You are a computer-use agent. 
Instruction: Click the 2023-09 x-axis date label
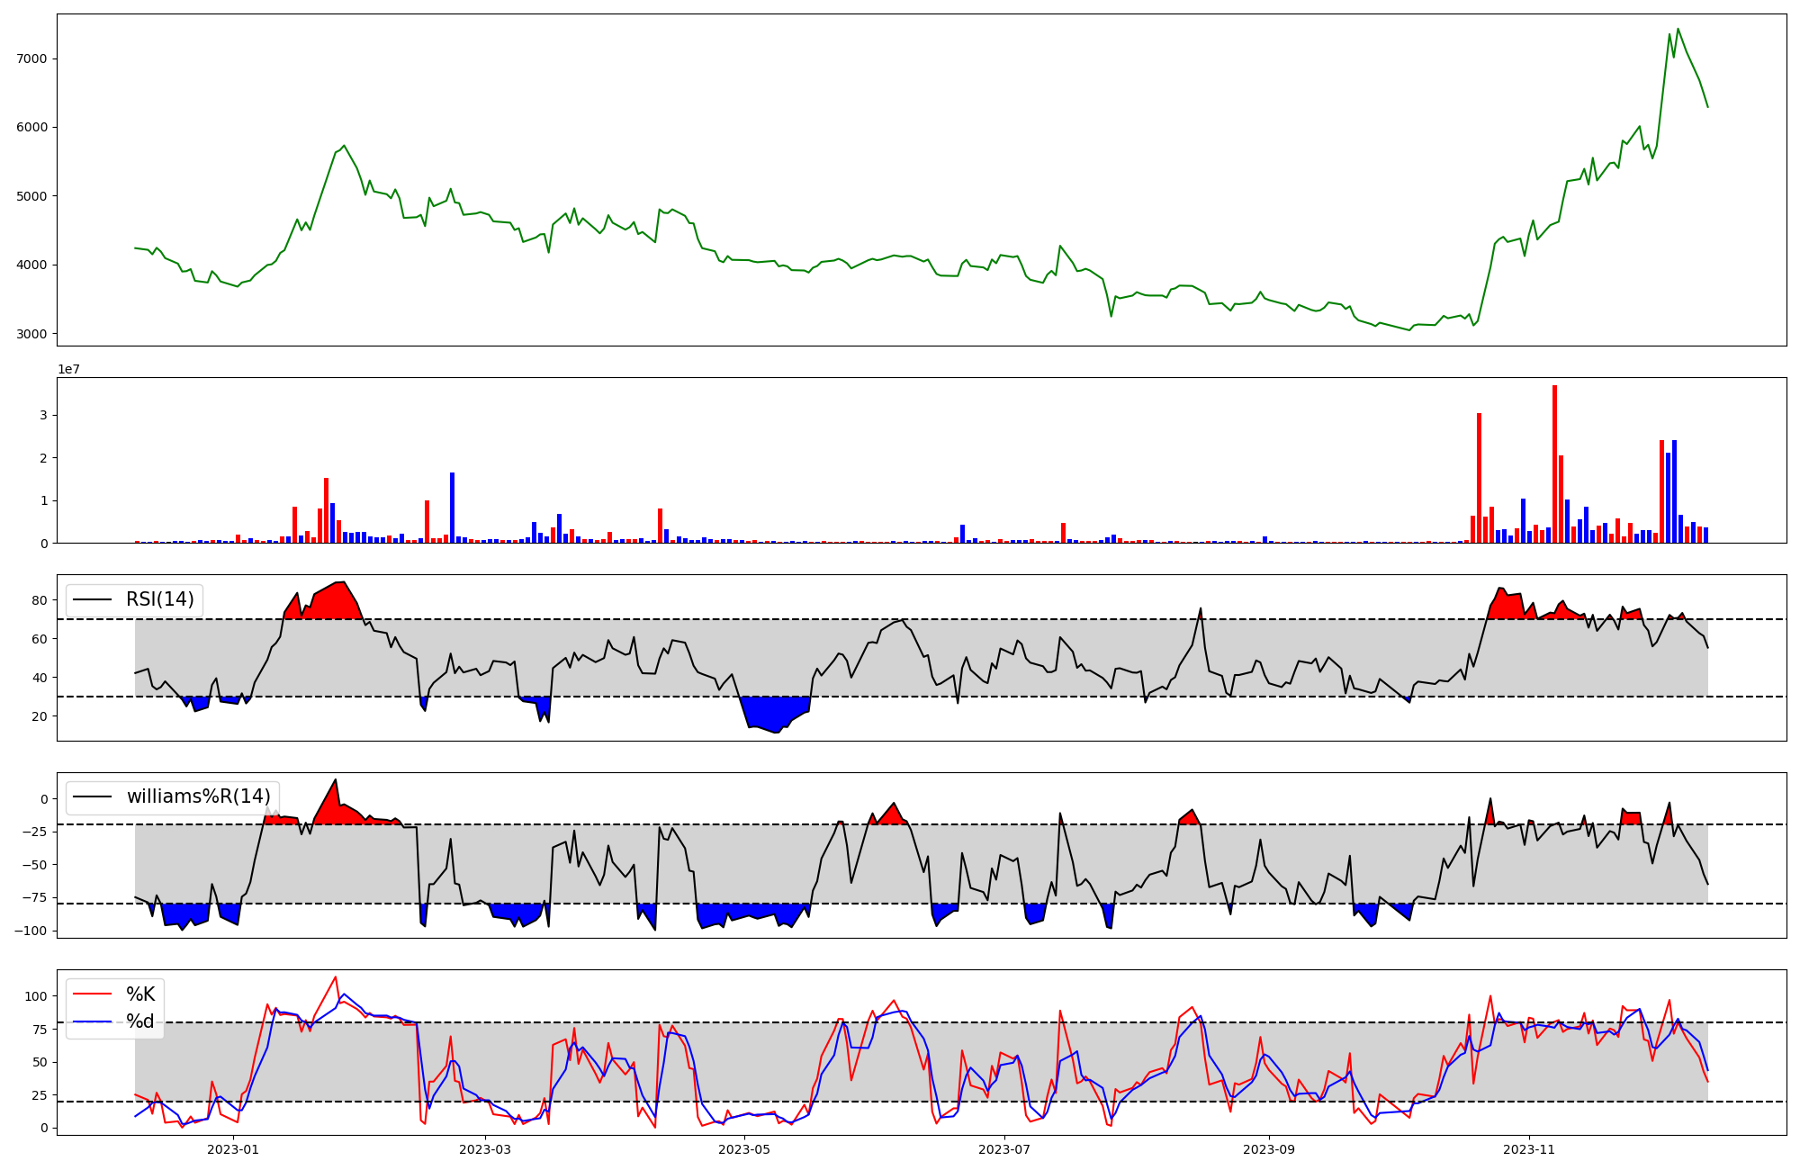click(x=1269, y=1149)
